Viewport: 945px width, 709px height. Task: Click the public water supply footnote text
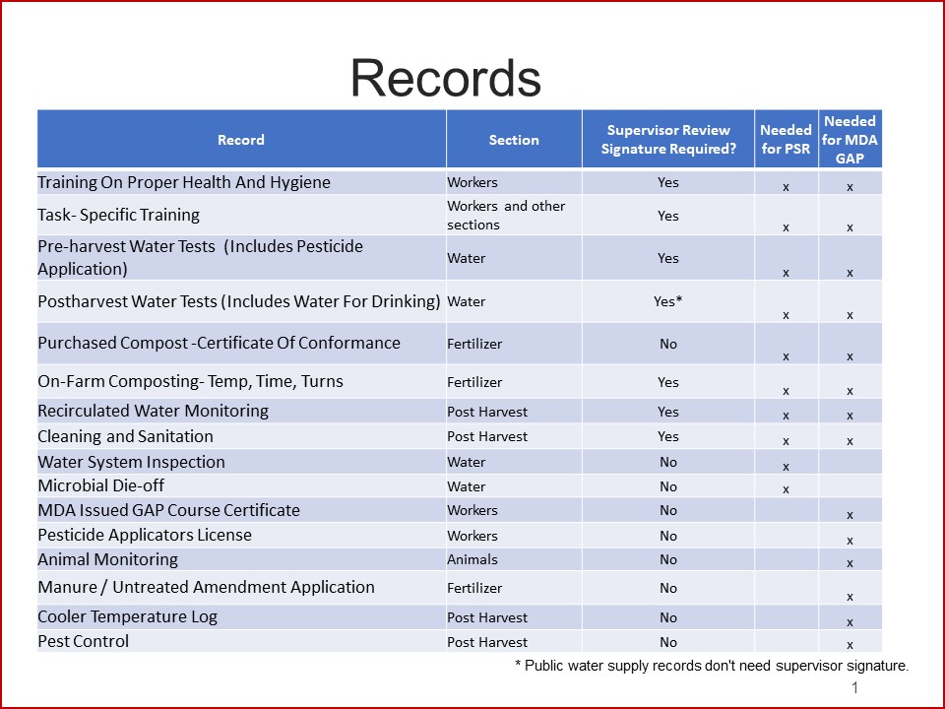point(710,665)
